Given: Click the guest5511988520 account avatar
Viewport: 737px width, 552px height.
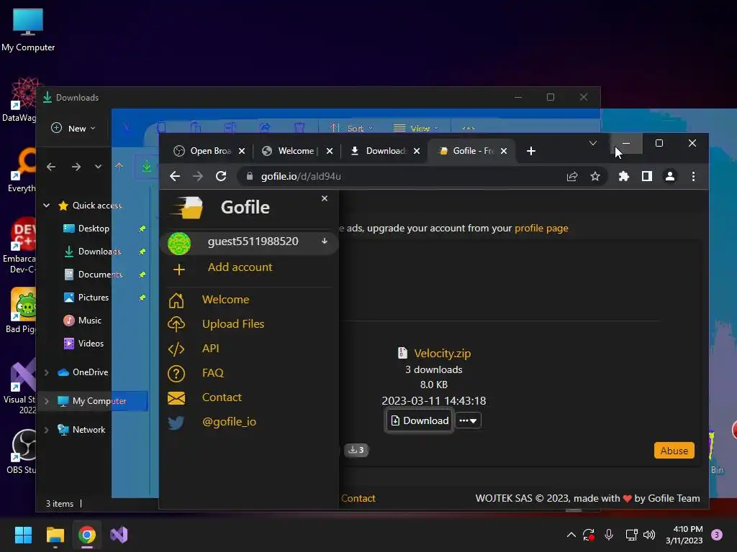Looking at the screenshot, I should pyautogui.click(x=179, y=243).
